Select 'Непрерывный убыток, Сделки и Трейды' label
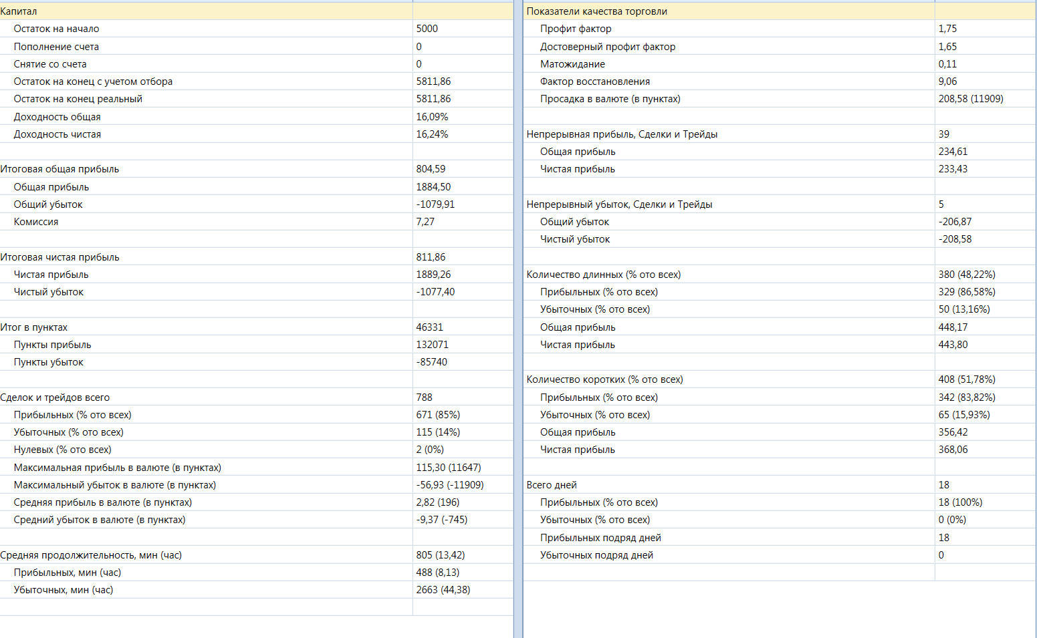The width and height of the screenshot is (1037, 638). coord(619,204)
